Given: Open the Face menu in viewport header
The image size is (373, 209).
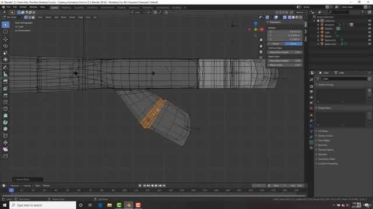Looking at the screenshot, I should point(88,17).
